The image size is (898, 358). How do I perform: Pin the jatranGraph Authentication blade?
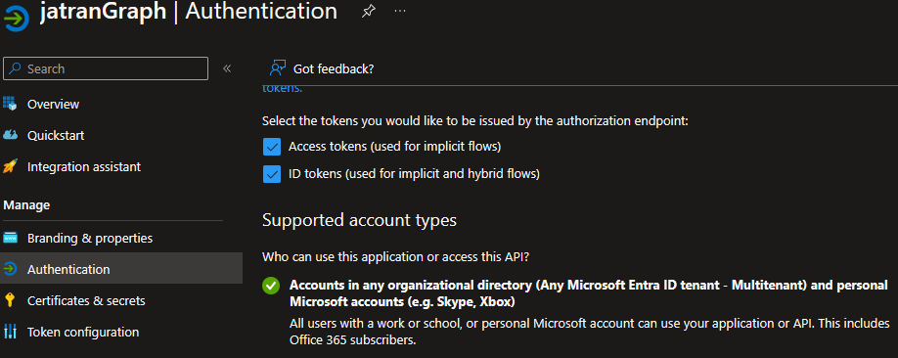point(368,11)
